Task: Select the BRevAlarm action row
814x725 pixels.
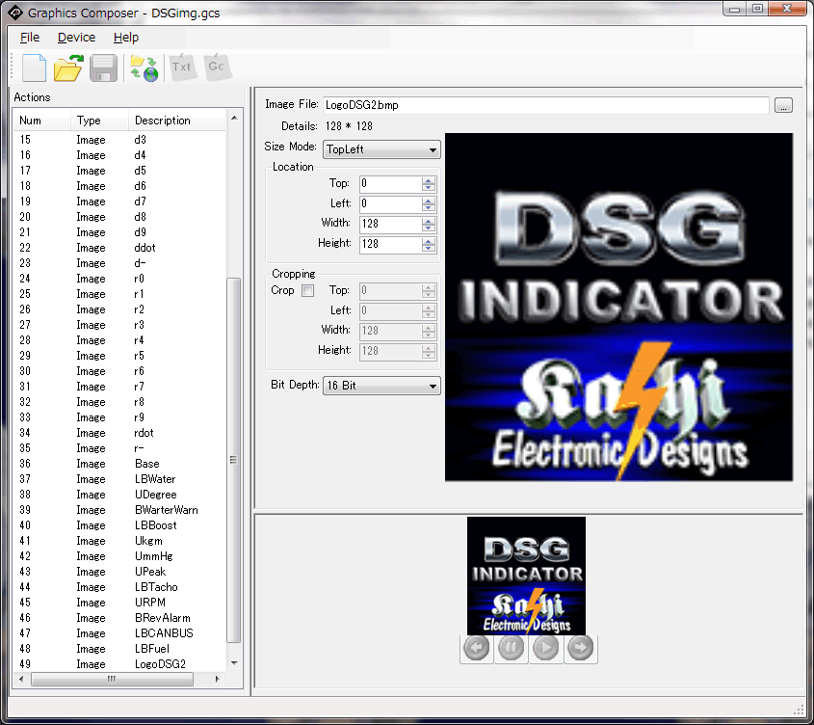Action: pyautogui.click(x=119, y=618)
